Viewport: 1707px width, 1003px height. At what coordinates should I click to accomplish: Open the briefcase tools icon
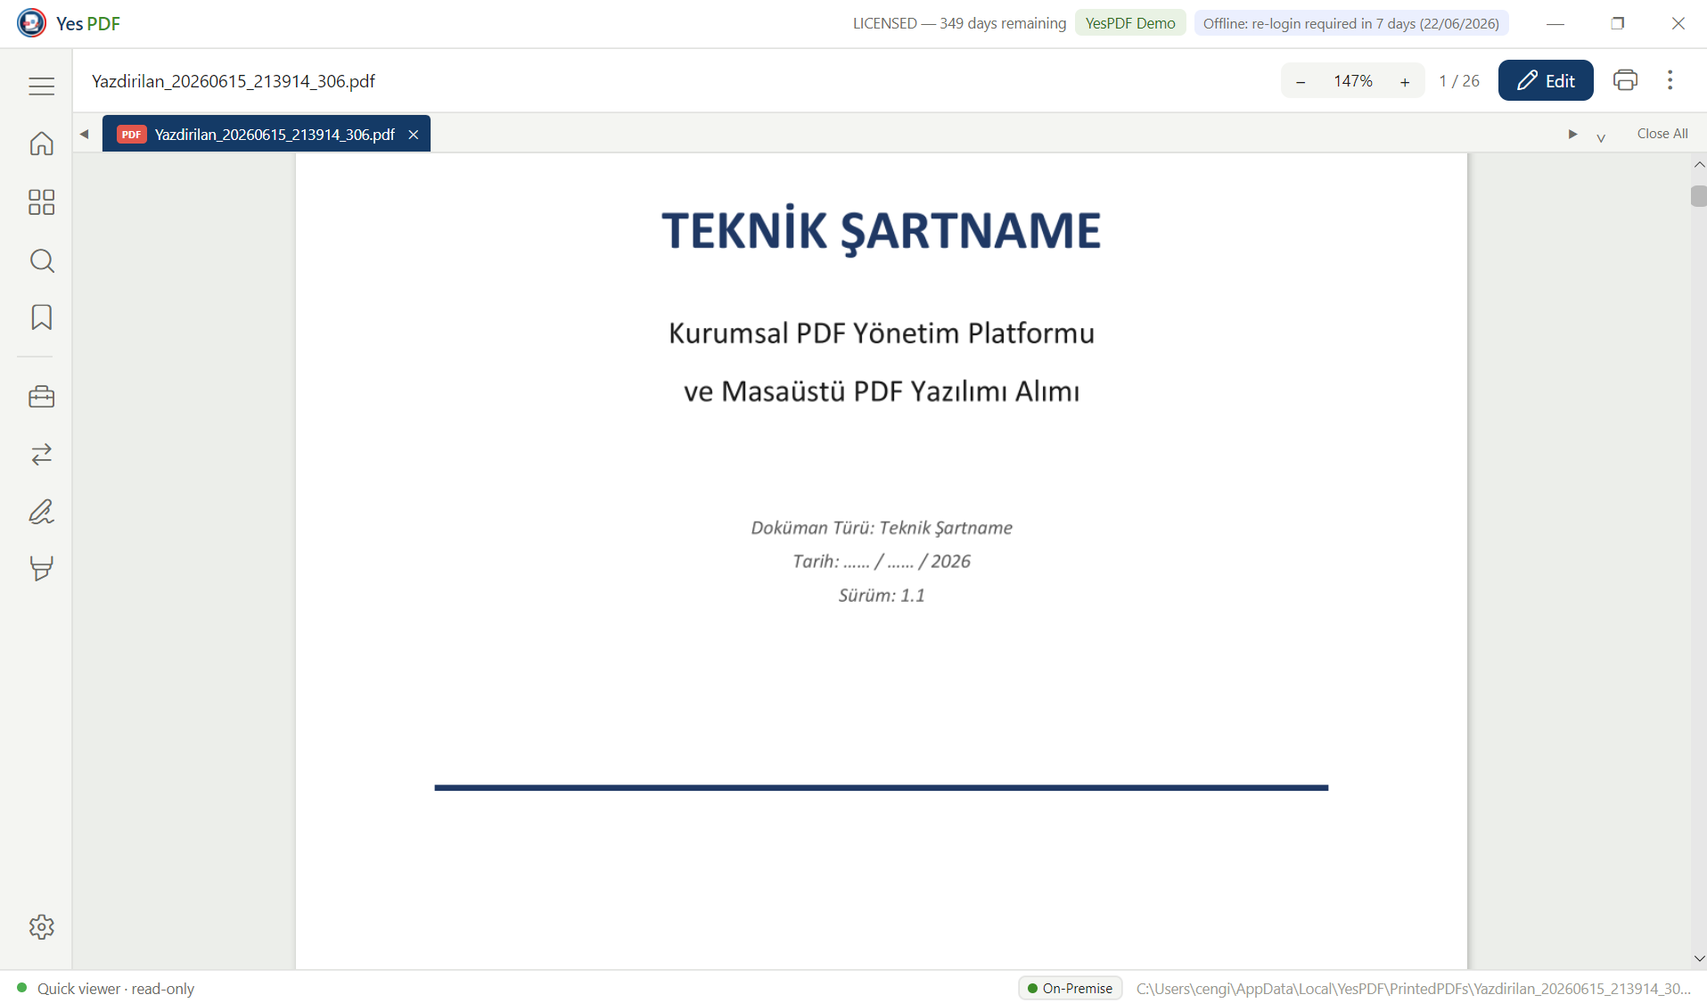[x=41, y=397]
